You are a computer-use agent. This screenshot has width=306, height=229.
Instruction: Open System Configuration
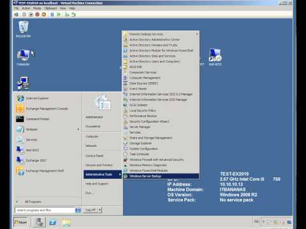click(x=161, y=149)
